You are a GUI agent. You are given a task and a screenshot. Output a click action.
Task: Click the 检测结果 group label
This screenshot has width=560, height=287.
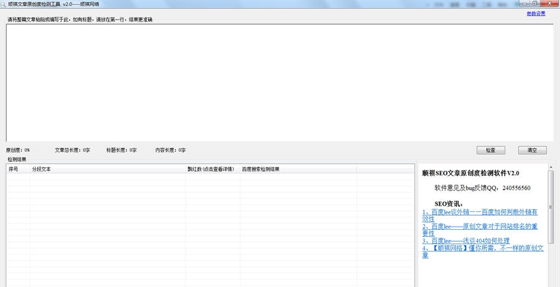point(17,160)
